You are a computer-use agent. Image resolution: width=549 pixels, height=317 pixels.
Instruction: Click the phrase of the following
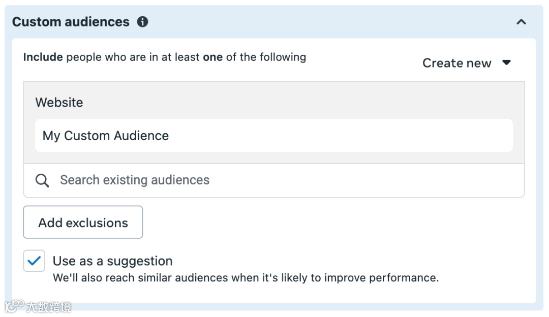click(266, 57)
